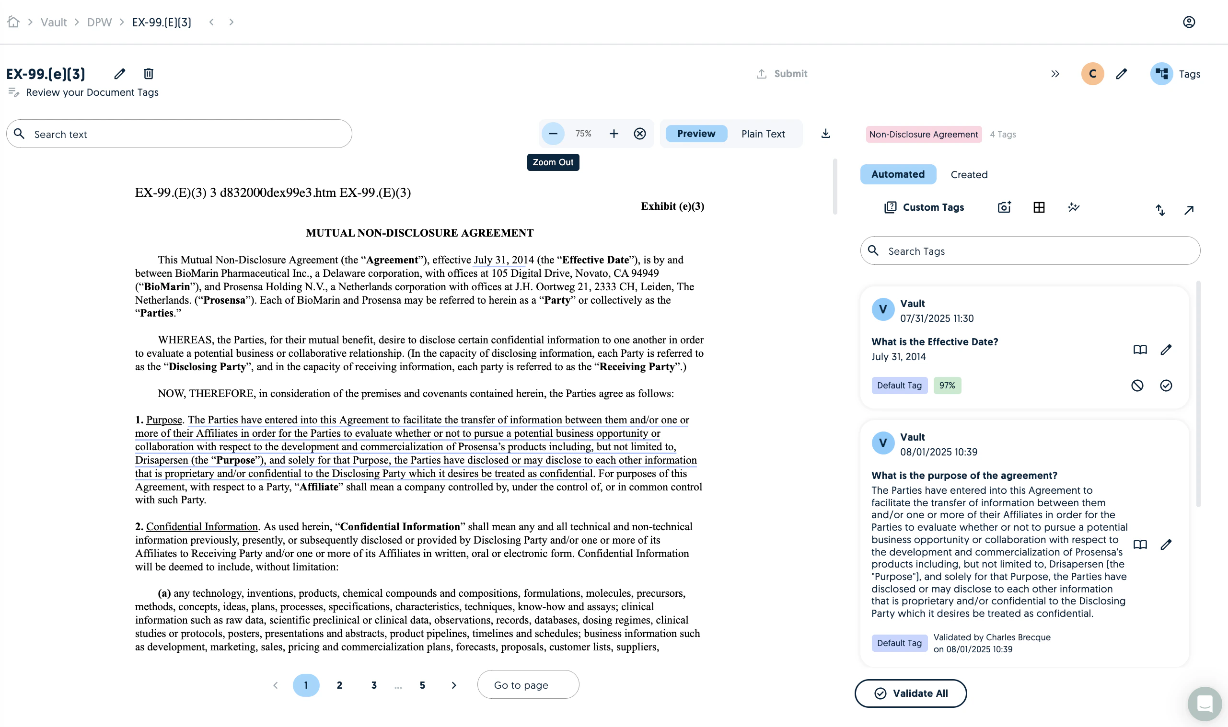
Task: Click the '4 Tags' count text
Action: point(1003,134)
